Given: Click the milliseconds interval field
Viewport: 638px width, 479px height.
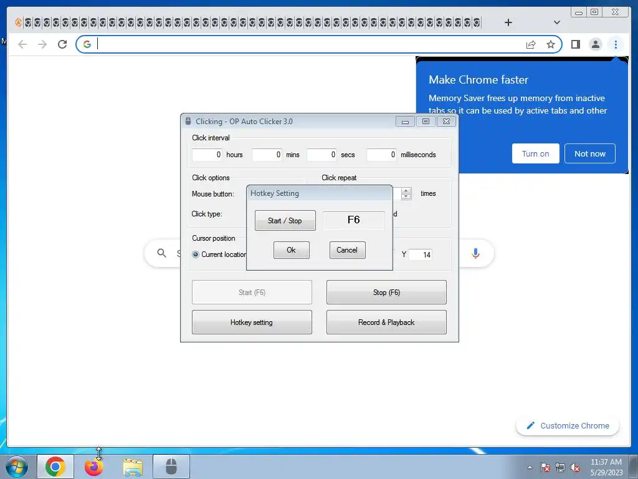Looking at the screenshot, I should 381,155.
